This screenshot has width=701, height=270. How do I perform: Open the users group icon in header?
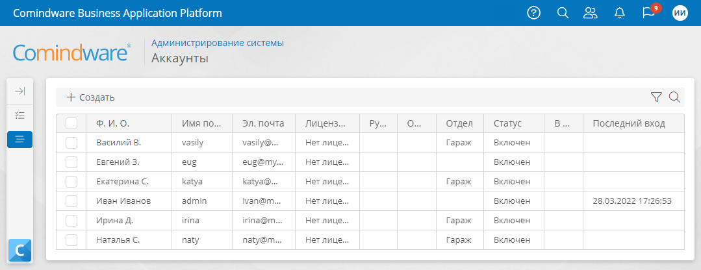591,13
